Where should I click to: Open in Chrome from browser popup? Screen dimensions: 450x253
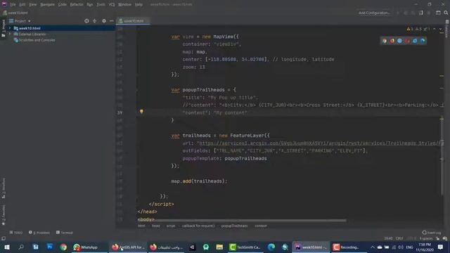tap(385, 41)
